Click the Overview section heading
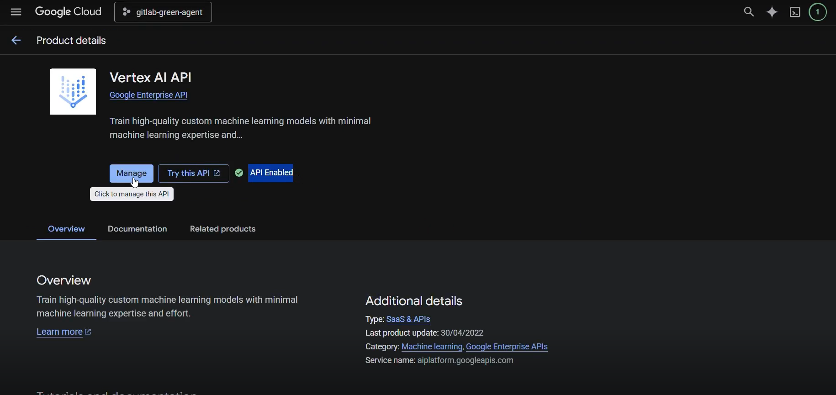 (64, 280)
